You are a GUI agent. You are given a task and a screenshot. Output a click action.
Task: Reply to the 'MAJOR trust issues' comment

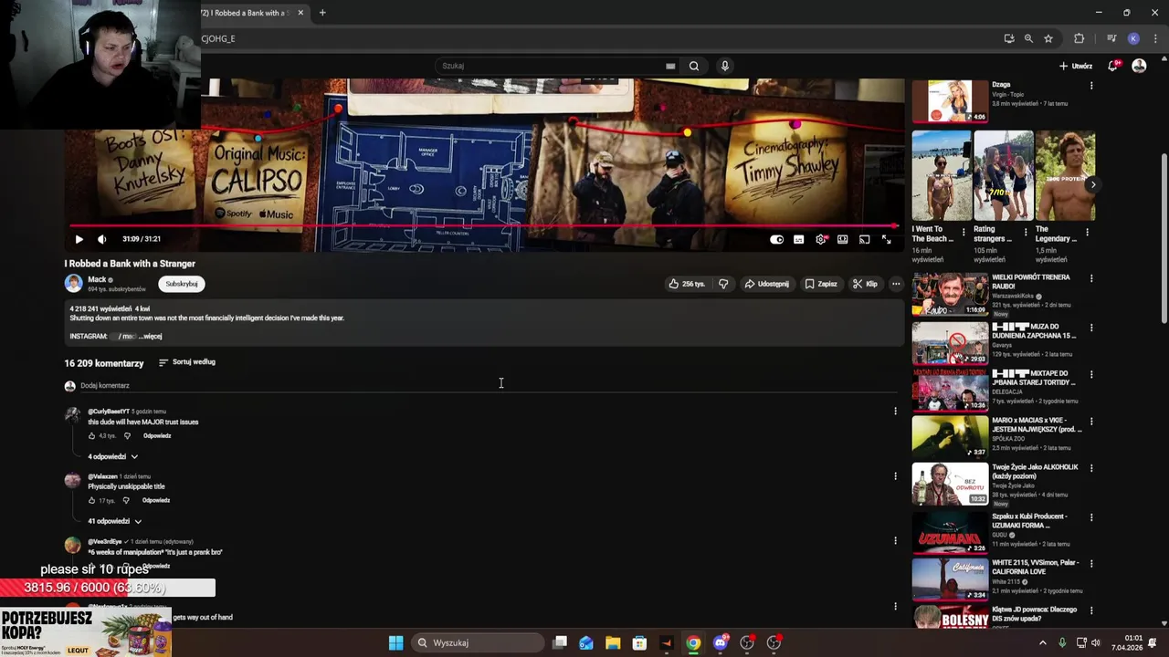click(157, 436)
